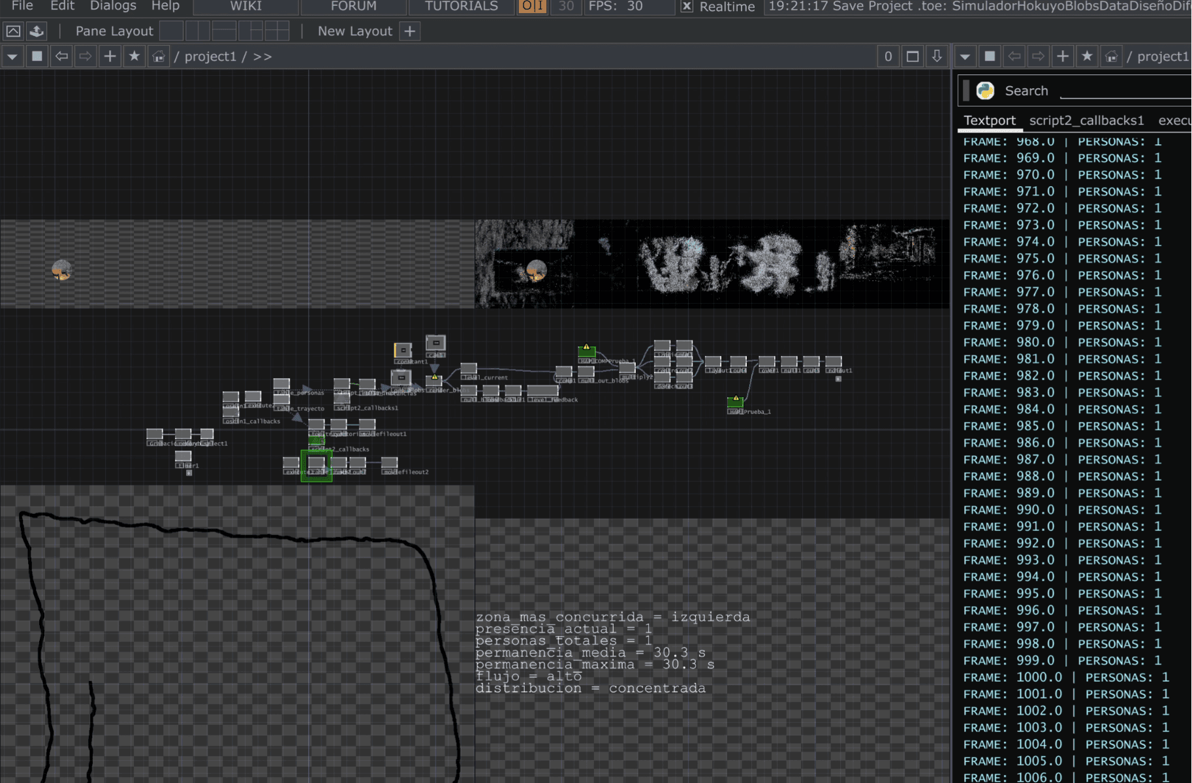
Task: Click the down-arrow pane options icon
Action: (x=937, y=57)
